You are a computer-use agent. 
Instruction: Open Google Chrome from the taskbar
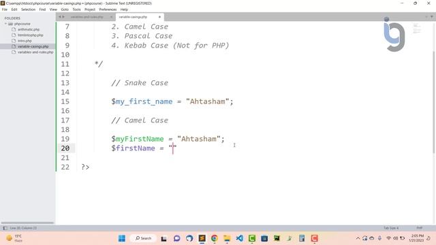tap(215, 238)
